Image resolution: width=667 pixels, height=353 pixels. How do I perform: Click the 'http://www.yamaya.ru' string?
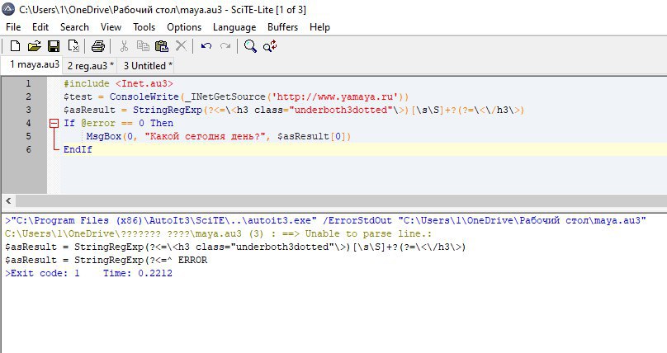point(335,96)
